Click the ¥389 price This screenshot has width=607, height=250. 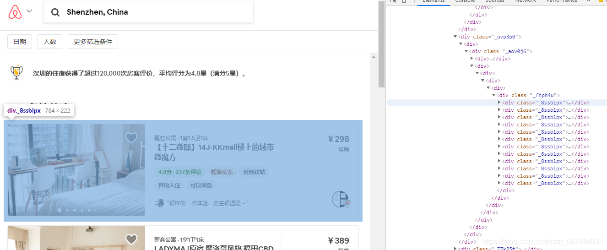tap(338, 241)
